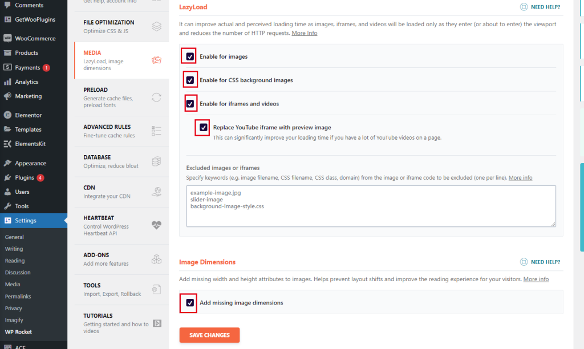
Task: Toggle Enable for CSS background images checkbox
Action: click(190, 80)
